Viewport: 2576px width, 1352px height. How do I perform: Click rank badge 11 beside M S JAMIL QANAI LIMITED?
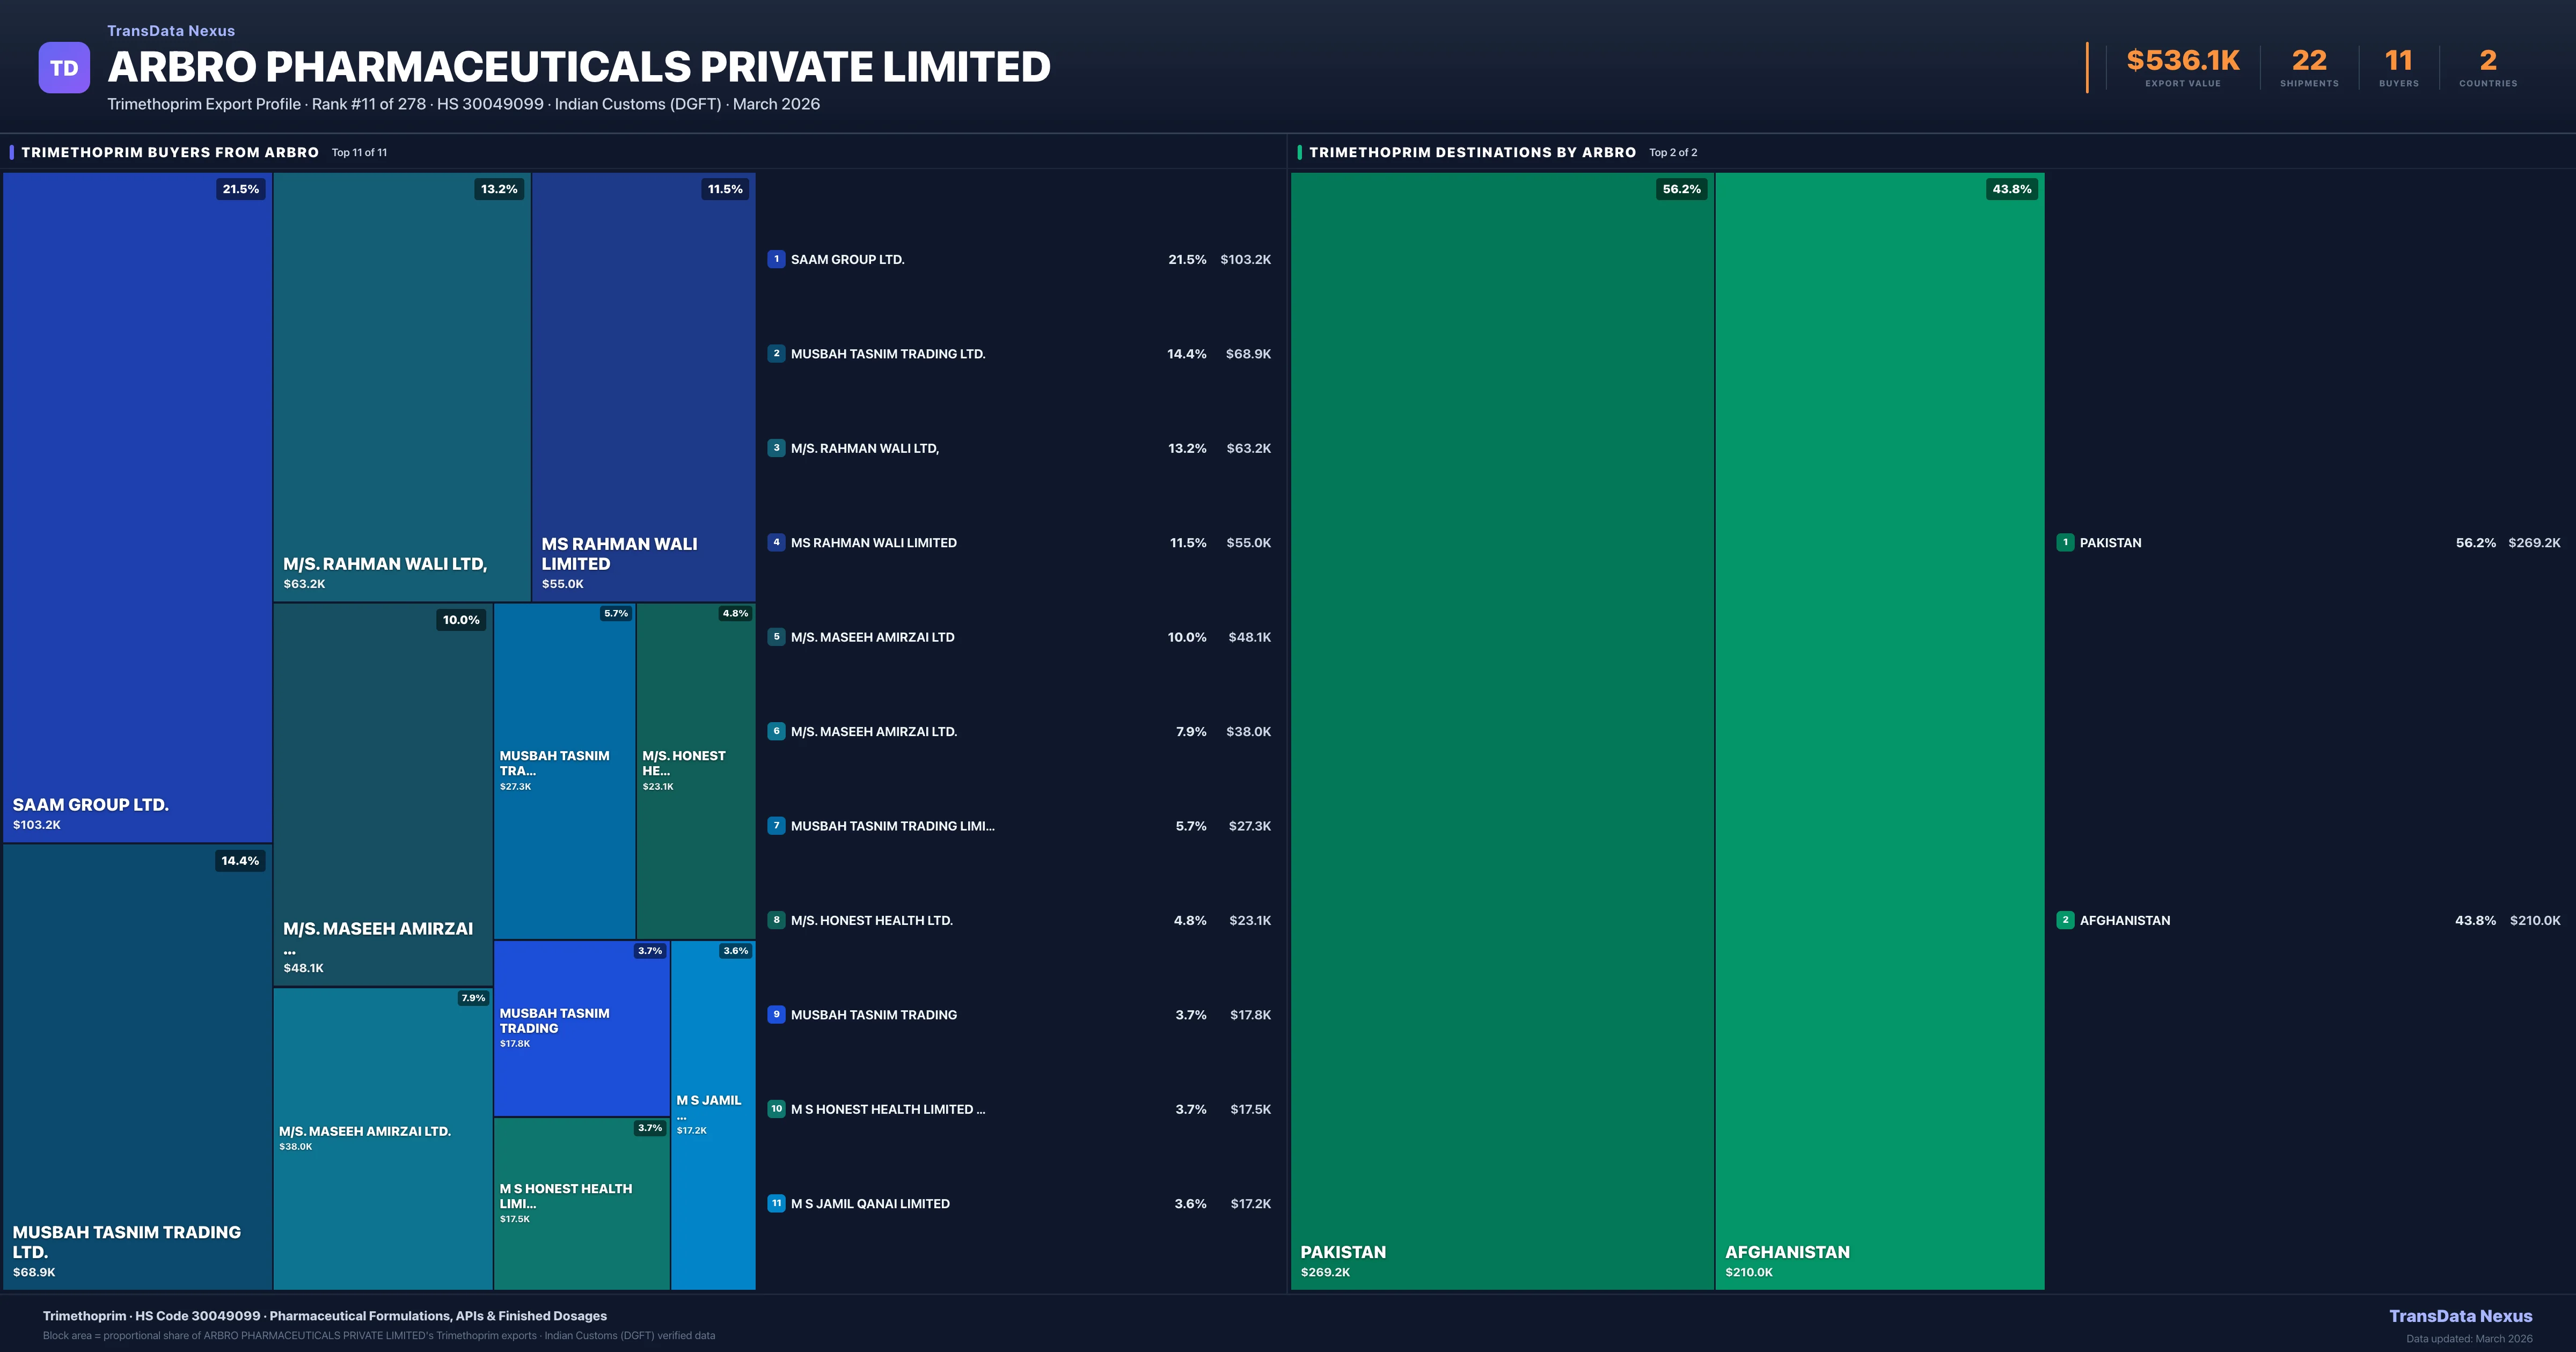(776, 1203)
